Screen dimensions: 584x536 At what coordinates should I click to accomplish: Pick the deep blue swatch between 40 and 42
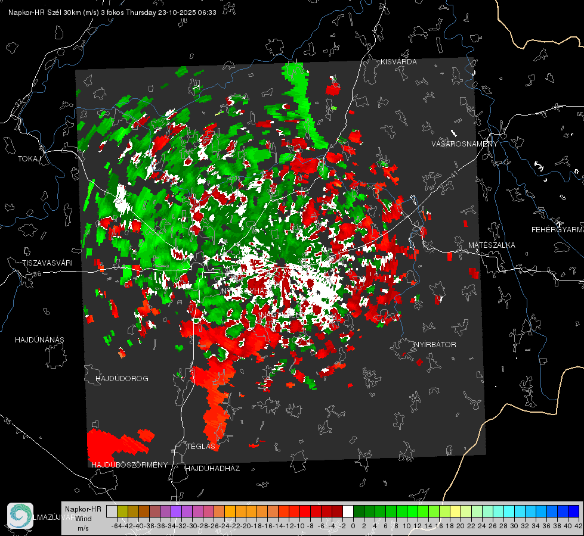coord(574,512)
